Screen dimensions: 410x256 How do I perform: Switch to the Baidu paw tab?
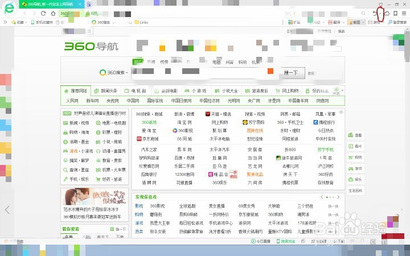point(89,4)
